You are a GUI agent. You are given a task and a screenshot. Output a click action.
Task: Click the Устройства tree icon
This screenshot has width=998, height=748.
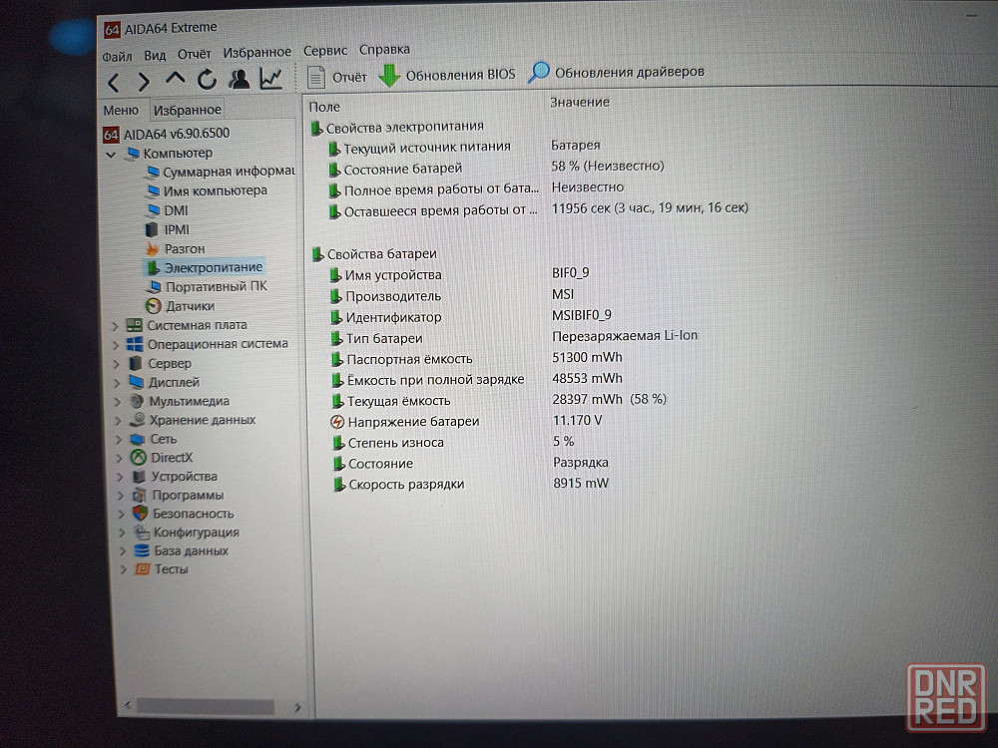[139, 477]
